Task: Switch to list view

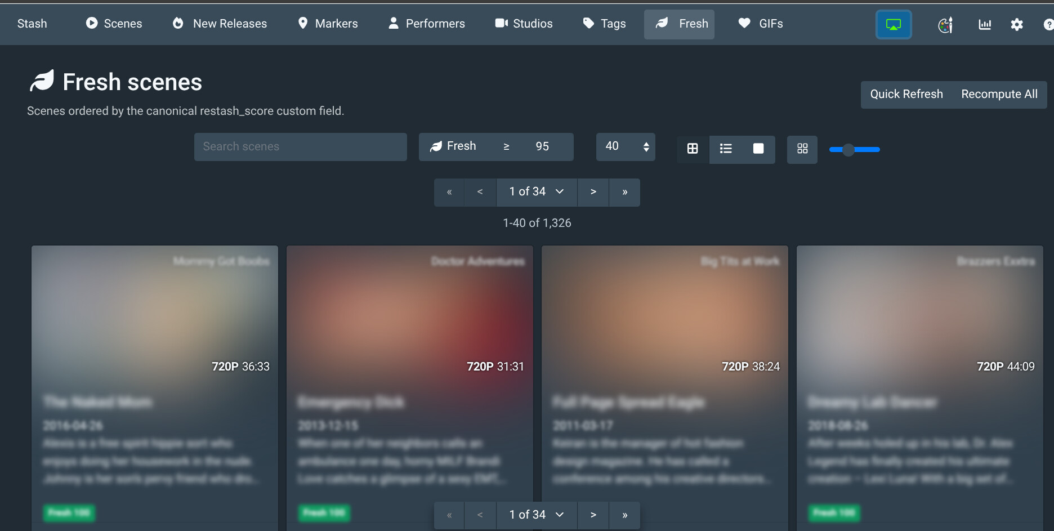Action: tap(726, 149)
